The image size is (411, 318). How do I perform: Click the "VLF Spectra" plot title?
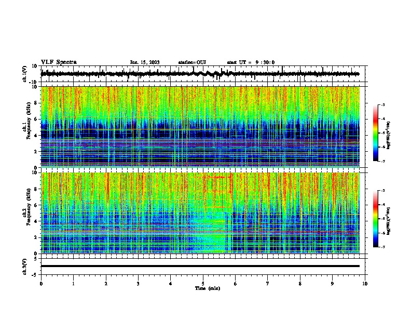pos(59,62)
